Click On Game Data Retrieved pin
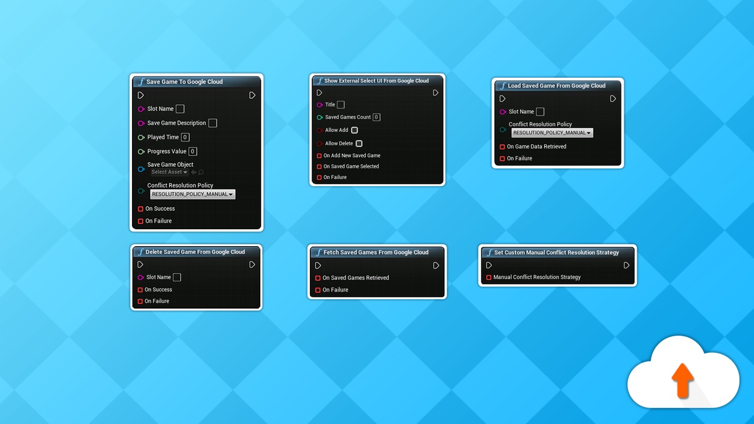The height and width of the screenshot is (424, 754). pyautogui.click(x=502, y=147)
